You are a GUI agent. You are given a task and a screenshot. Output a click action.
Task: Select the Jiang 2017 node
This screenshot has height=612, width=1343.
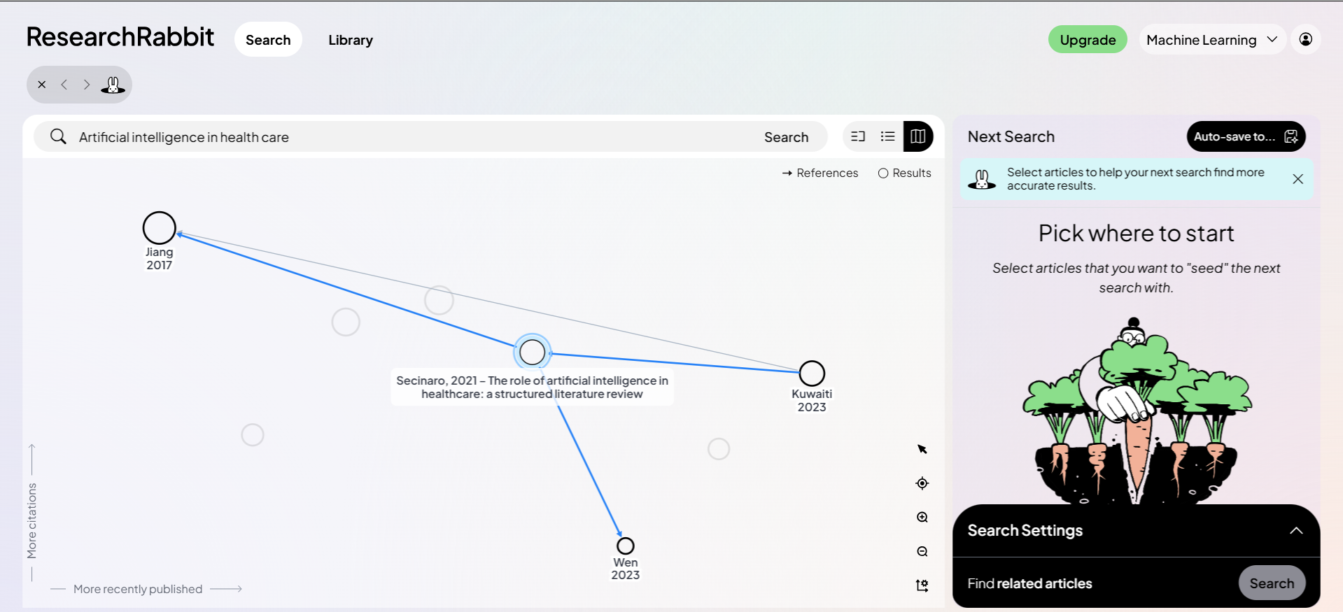coord(160,228)
